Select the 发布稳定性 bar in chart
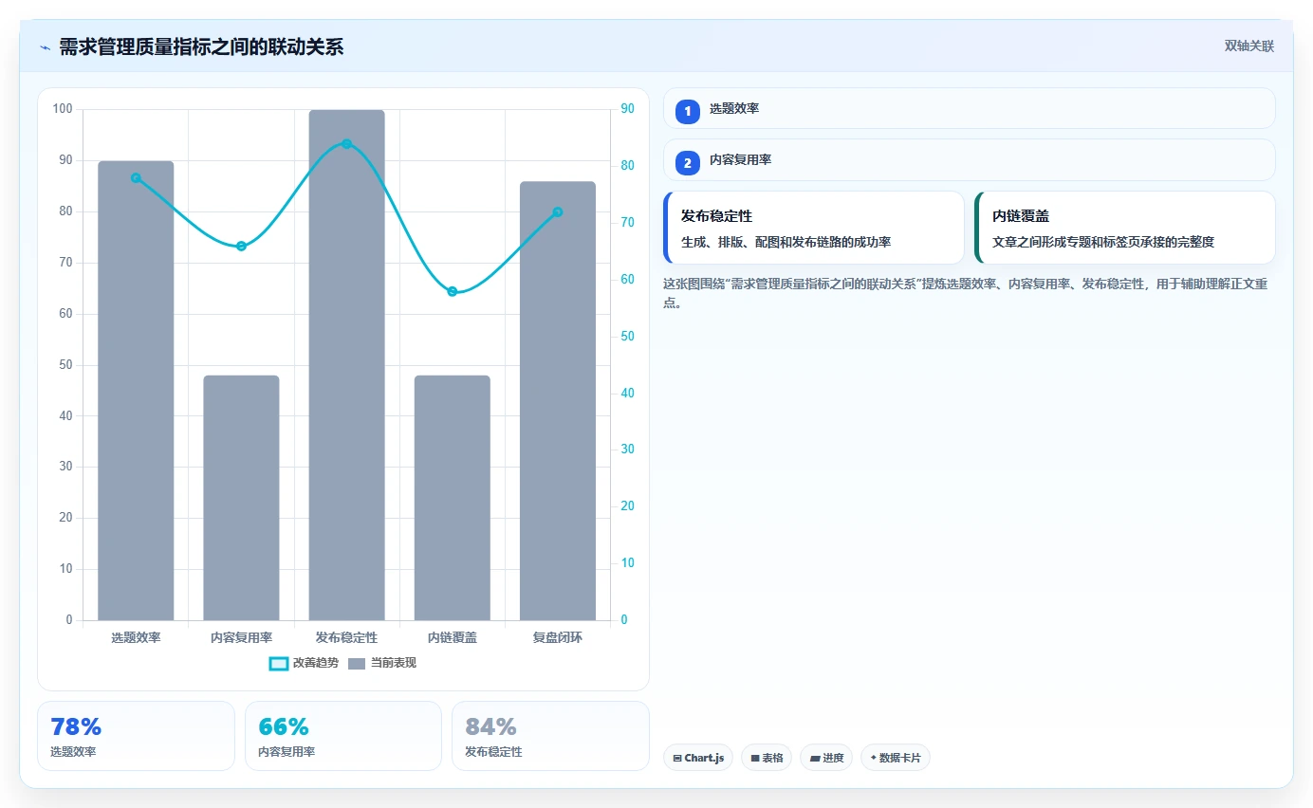 point(346,365)
